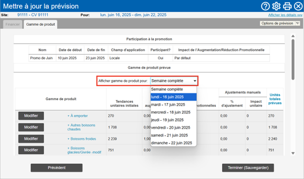Viewport: 304px width, 179px height.
Task: Expand Autres boissons chaudes group
Action: pyautogui.click(x=81, y=127)
